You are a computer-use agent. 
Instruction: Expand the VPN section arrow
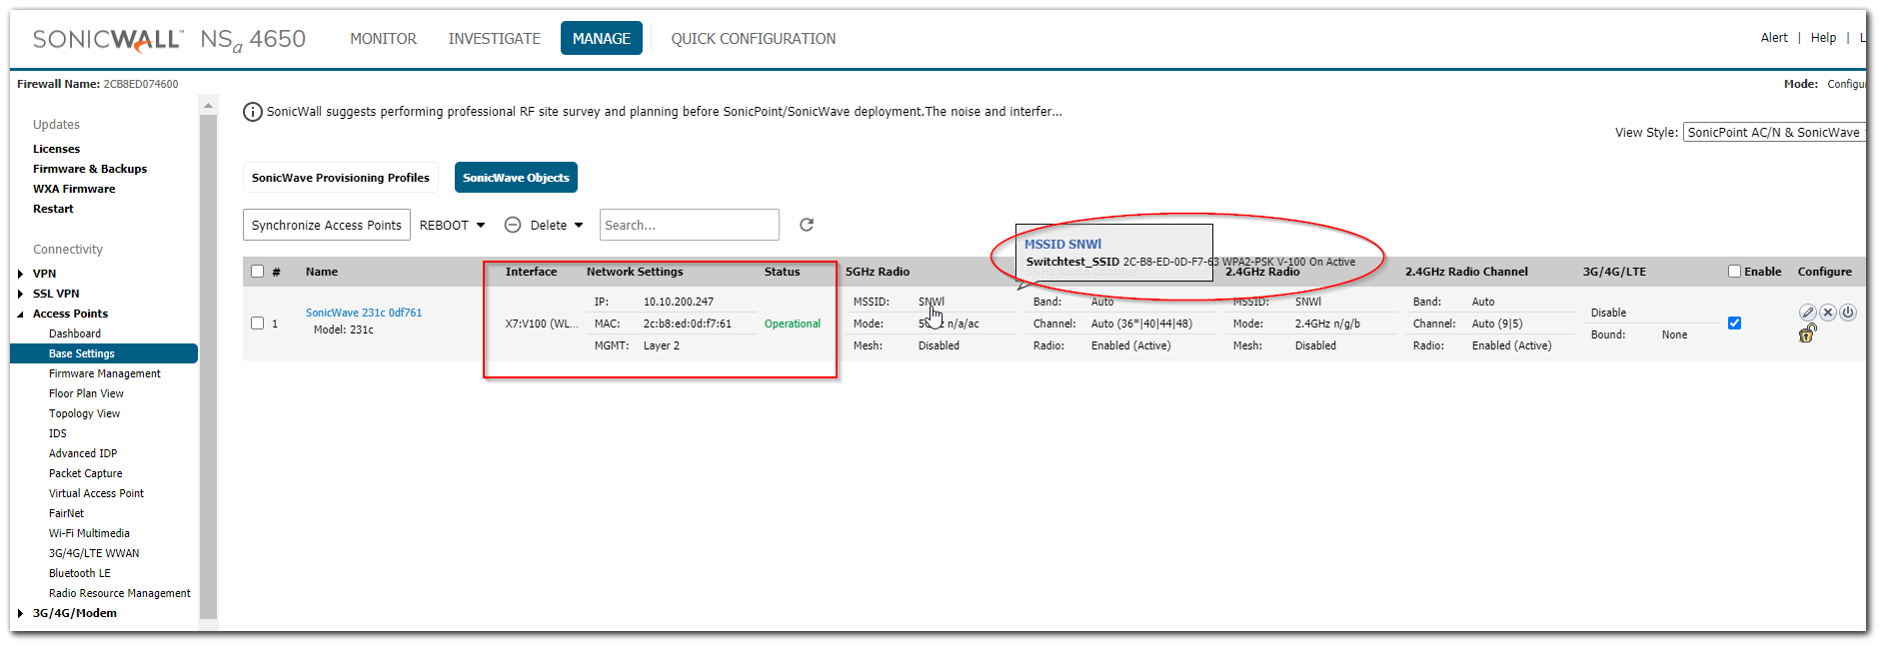(x=20, y=274)
